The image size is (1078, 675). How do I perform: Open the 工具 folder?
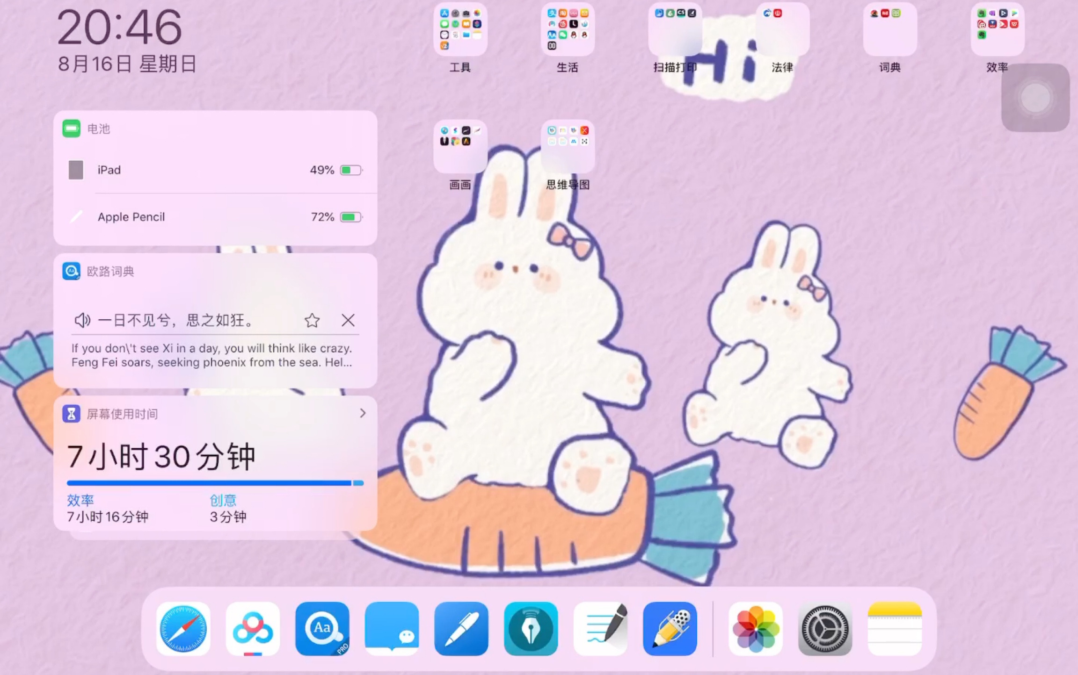(x=460, y=29)
